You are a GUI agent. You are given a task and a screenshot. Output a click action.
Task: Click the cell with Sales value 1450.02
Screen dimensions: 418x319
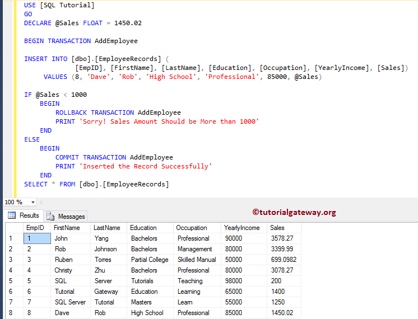(x=284, y=313)
